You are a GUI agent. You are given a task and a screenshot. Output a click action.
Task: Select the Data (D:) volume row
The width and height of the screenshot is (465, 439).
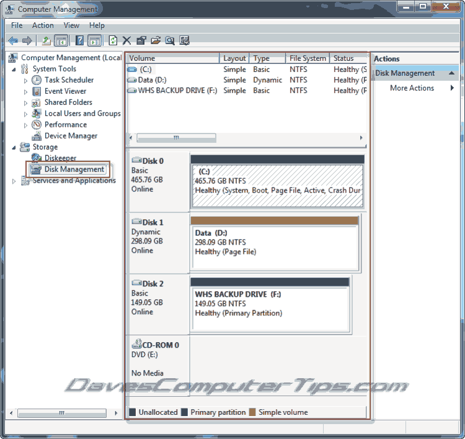tap(247, 80)
